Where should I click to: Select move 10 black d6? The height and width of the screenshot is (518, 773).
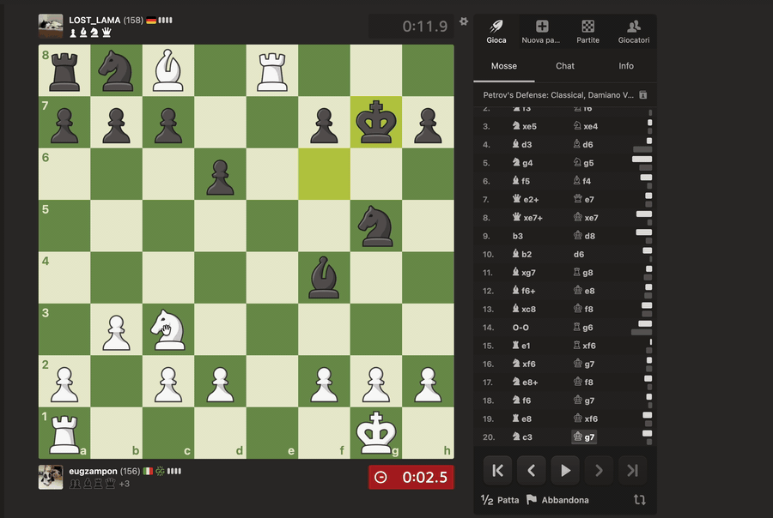click(x=579, y=254)
